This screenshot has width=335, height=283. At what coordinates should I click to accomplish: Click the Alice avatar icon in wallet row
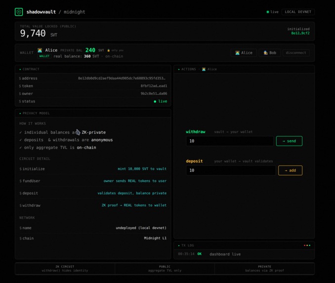[40, 50]
